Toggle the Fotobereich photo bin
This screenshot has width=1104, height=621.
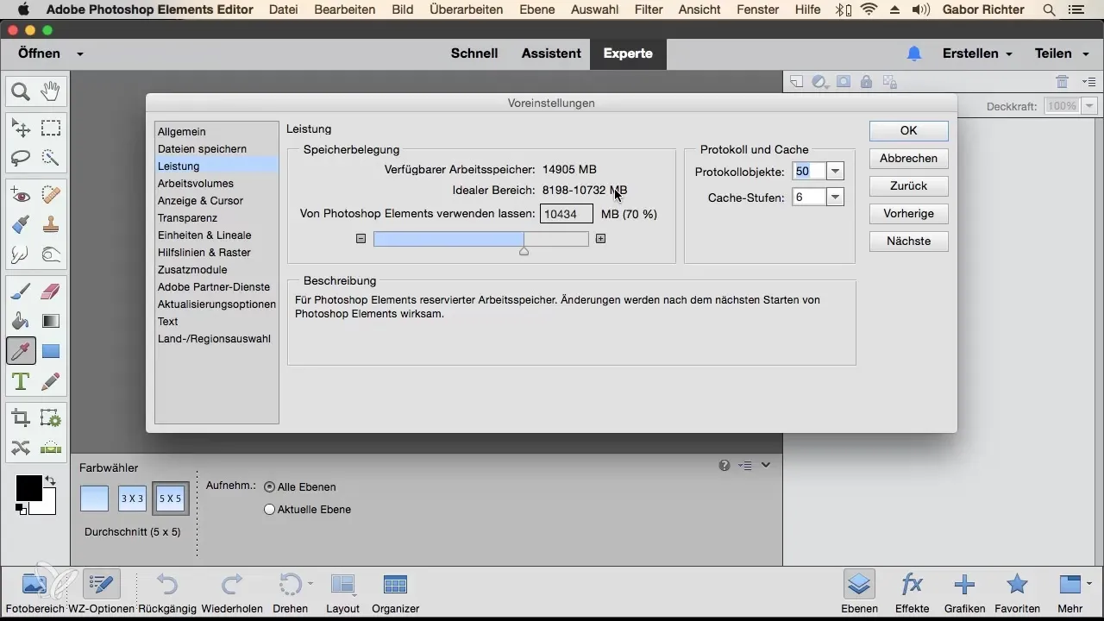click(x=34, y=592)
